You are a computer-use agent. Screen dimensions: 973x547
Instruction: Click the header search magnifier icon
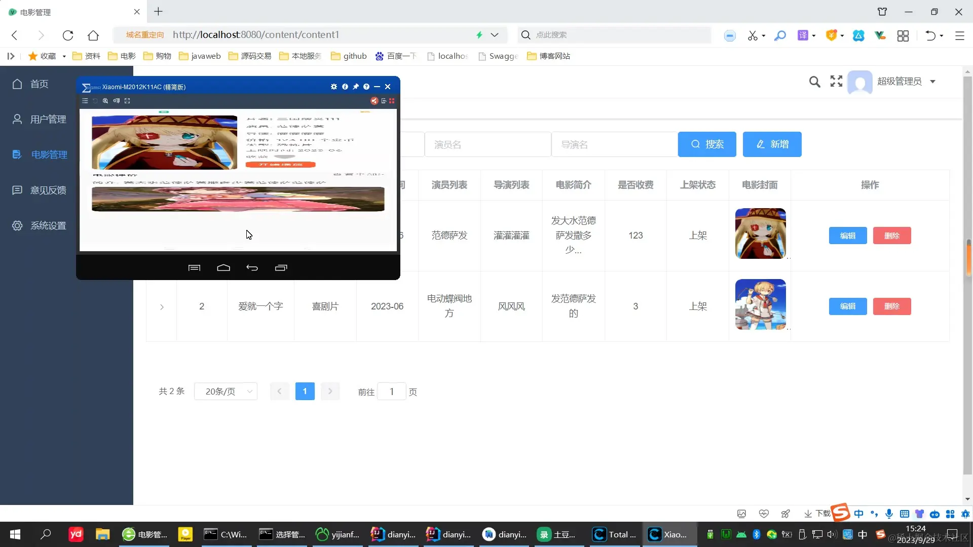click(814, 82)
